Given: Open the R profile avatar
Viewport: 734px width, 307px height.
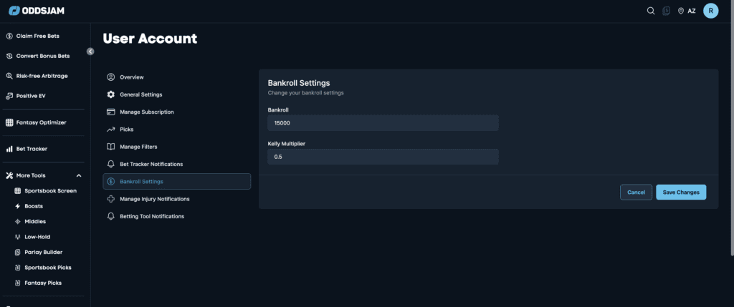Looking at the screenshot, I should pos(710,11).
